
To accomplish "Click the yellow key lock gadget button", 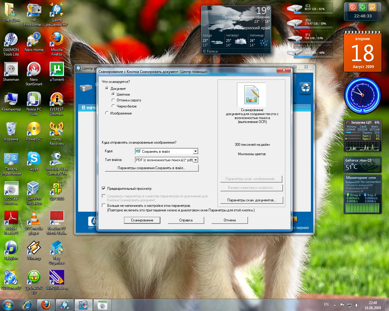I will (372, 7).
